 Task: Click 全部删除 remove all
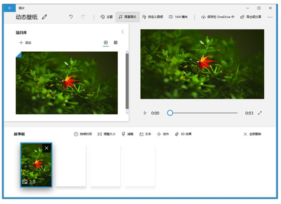(x=252, y=134)
